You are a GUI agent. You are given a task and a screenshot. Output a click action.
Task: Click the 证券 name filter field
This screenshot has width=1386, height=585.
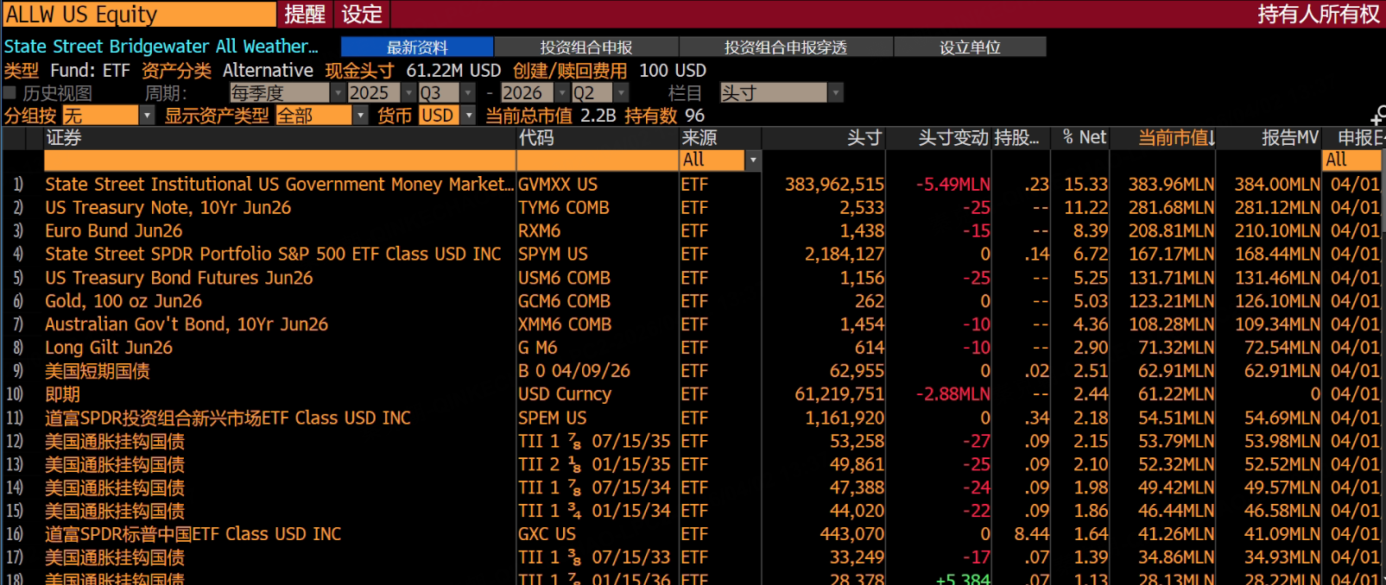(x=280, y=160)
